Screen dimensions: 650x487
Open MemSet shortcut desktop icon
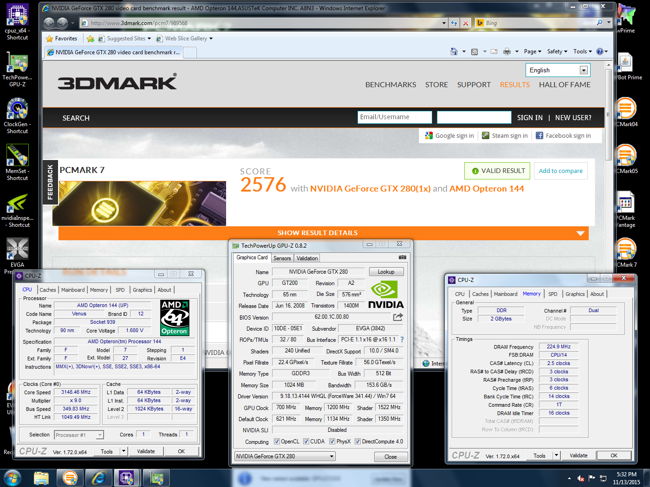17,162
